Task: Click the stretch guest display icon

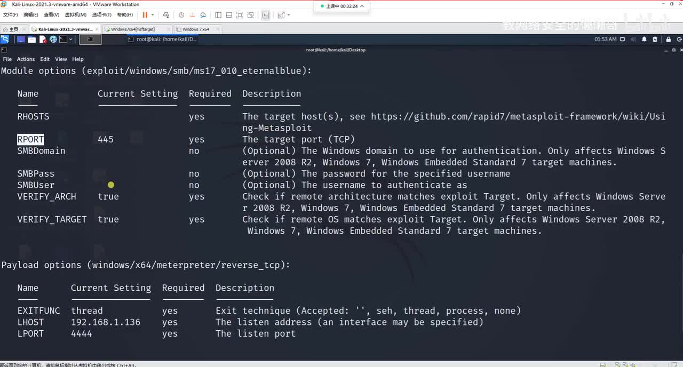Action: pyautogui.click(x=281, y=15)
